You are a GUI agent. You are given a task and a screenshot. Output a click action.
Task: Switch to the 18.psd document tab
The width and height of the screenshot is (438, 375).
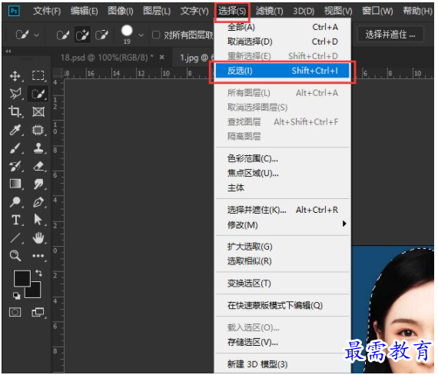pos(108,58)
